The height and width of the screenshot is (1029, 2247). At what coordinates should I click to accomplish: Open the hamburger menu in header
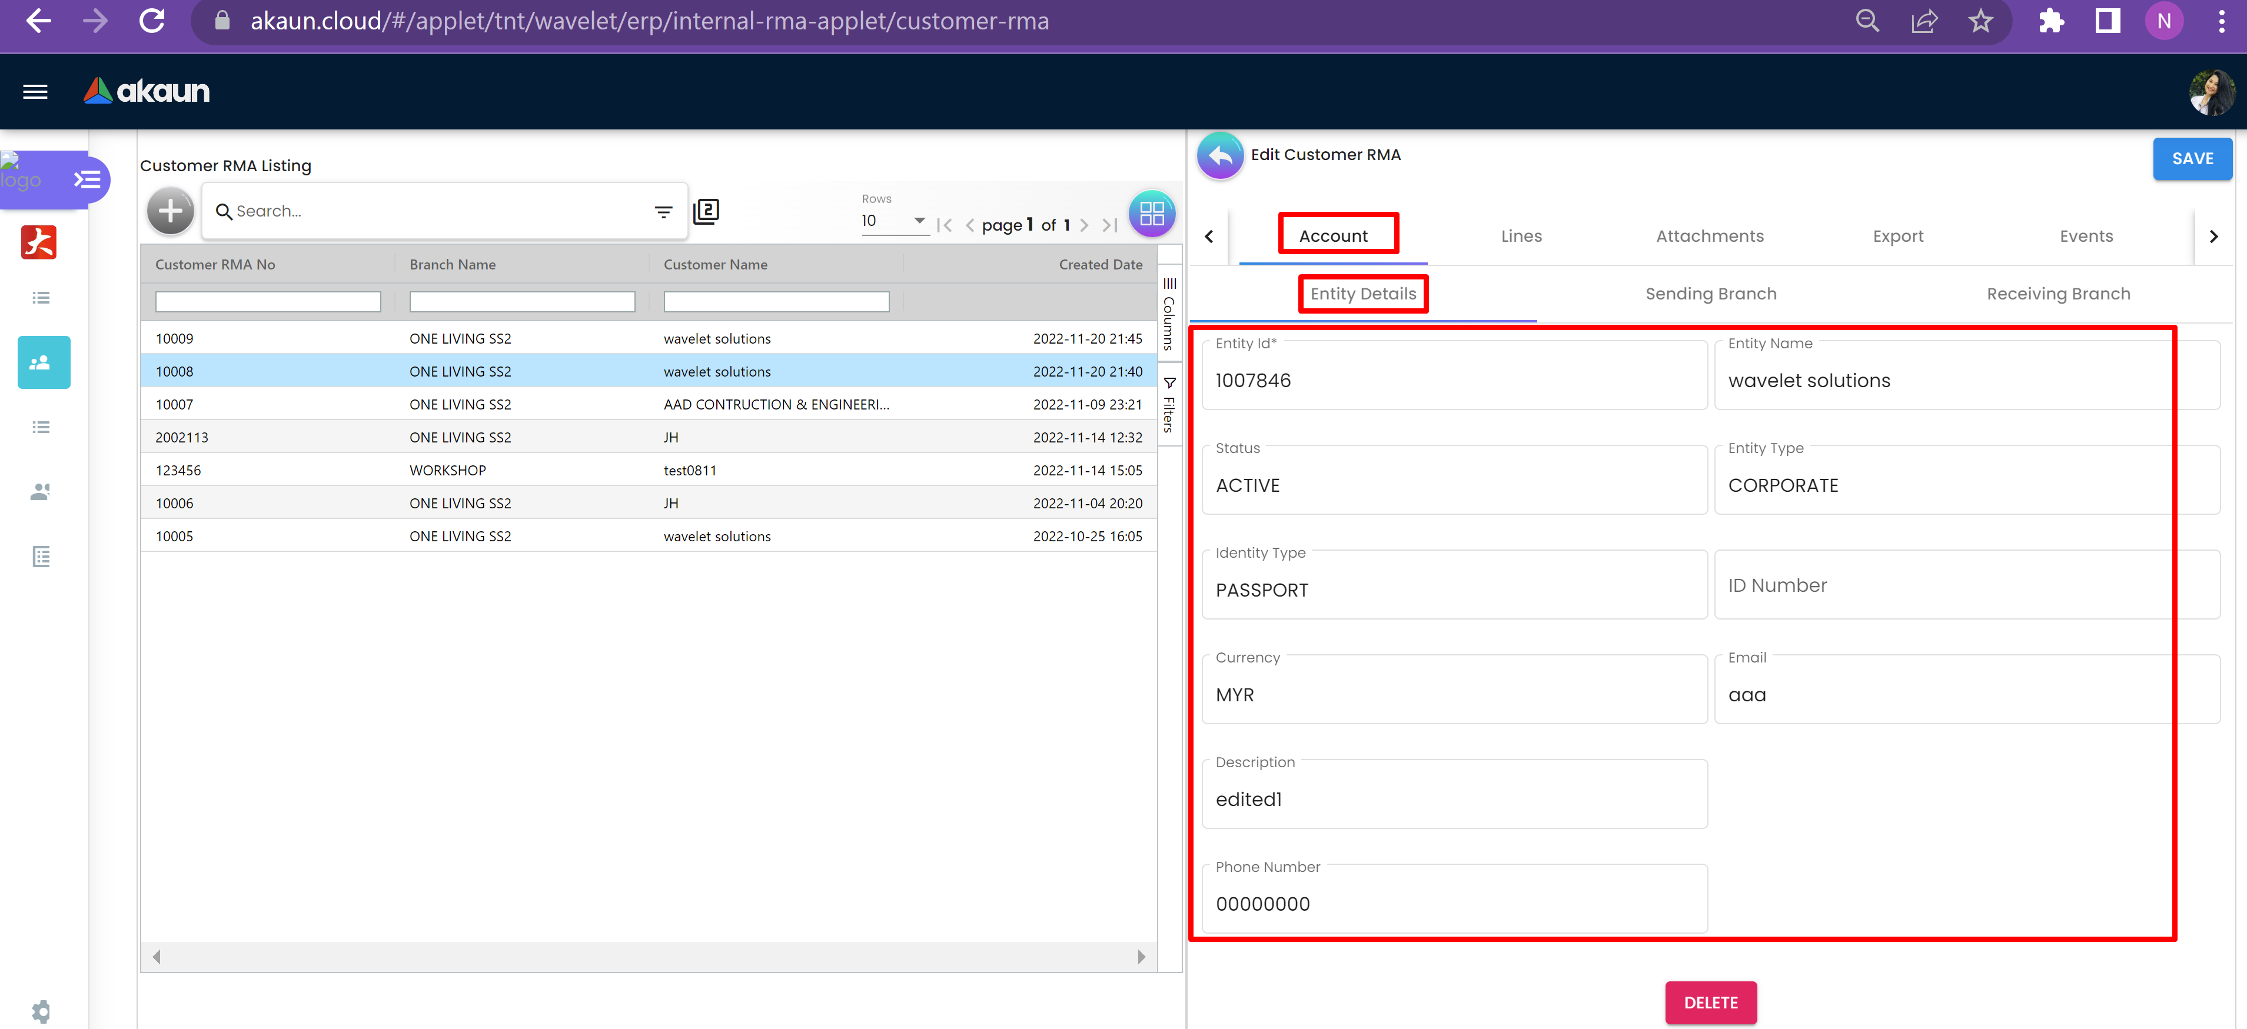[35, 92]
